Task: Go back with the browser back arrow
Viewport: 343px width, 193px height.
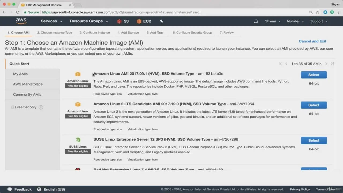Action: pos(4,12)
